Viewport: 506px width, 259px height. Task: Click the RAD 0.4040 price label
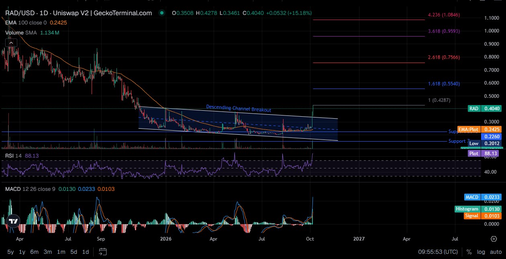point(485,109)
